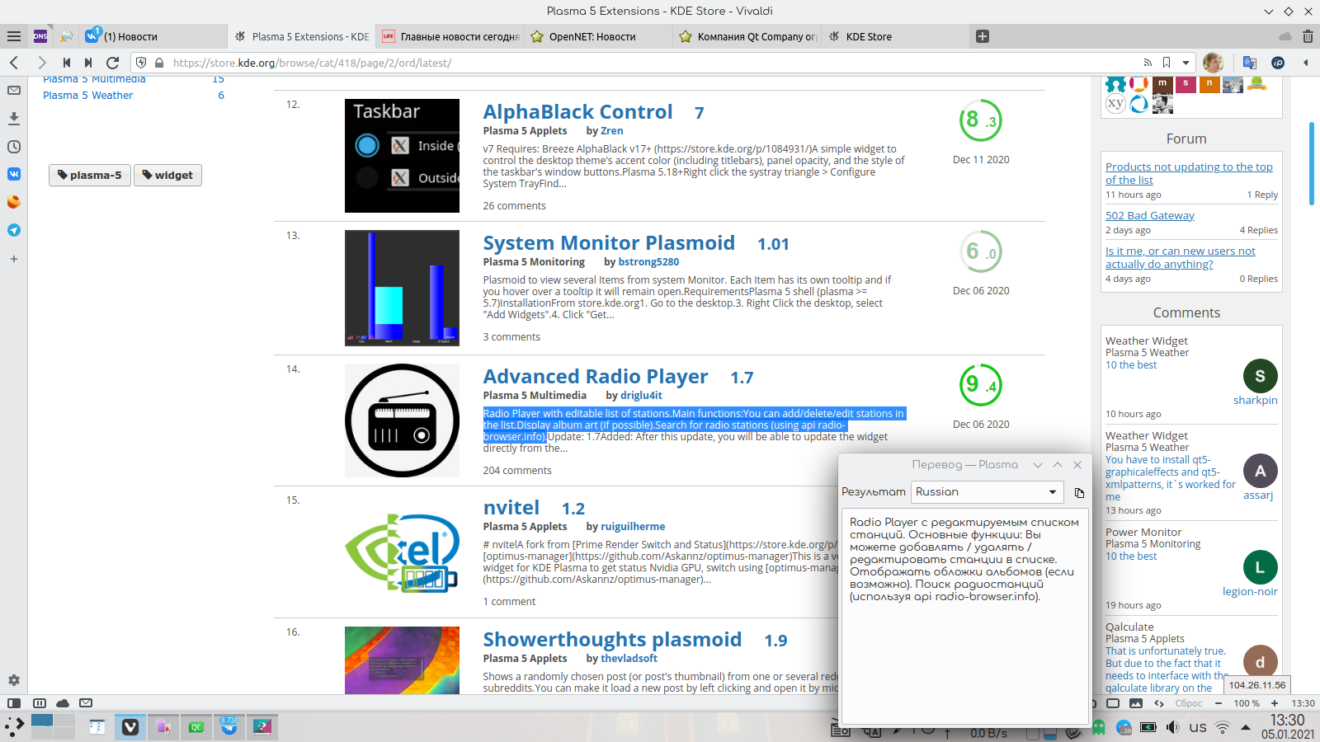Switch to the pinned DNS tab
The image size is (1320, 742).
[x=40, y=36]
